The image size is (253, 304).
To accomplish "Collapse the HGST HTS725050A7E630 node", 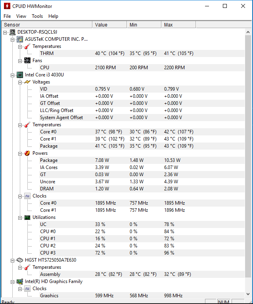I will (12, 261).
